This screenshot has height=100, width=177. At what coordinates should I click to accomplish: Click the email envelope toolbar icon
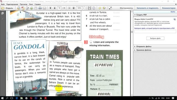[44, 8]
